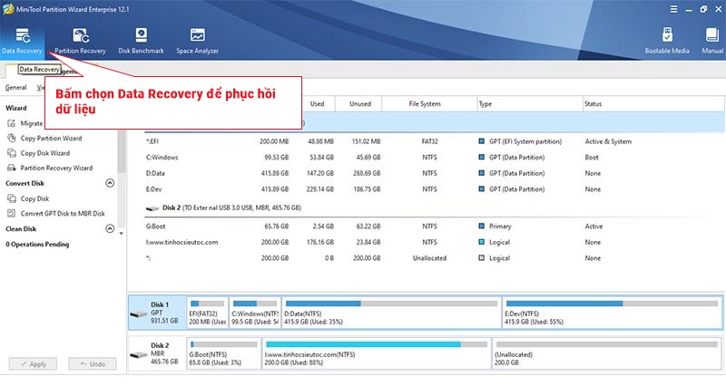726x386 pixels.
Task: Click the tinhocsieutoc Logical type icon
Action: click(482, 242)
